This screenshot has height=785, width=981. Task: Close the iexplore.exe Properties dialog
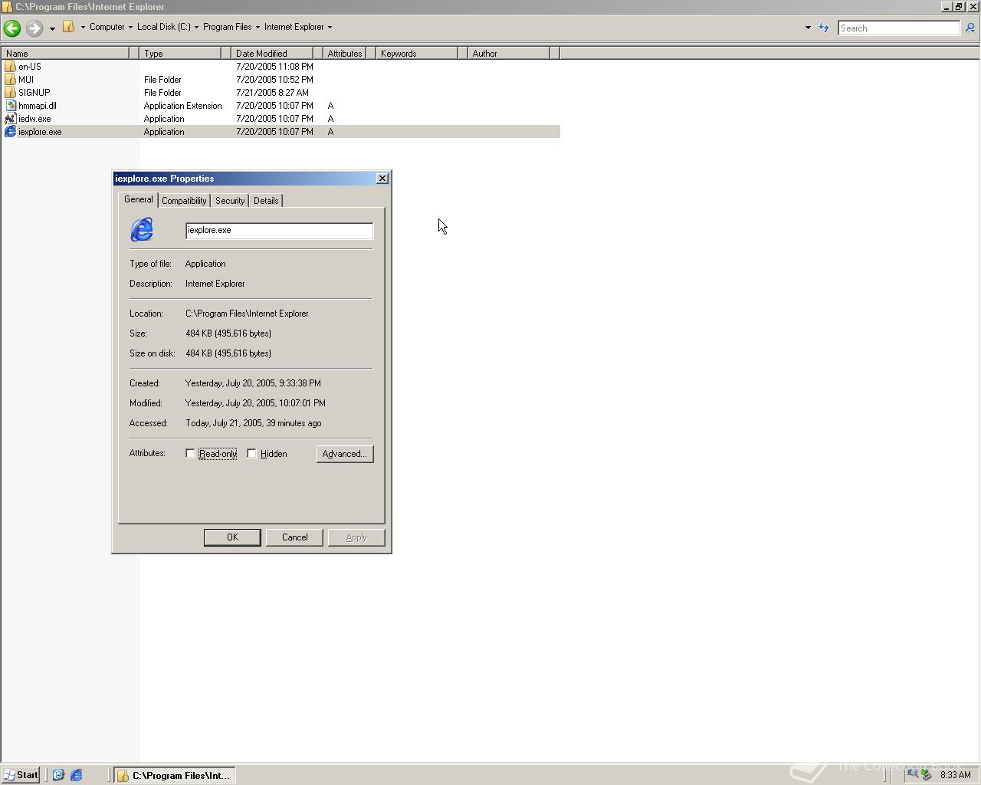[x=382, y=179]
